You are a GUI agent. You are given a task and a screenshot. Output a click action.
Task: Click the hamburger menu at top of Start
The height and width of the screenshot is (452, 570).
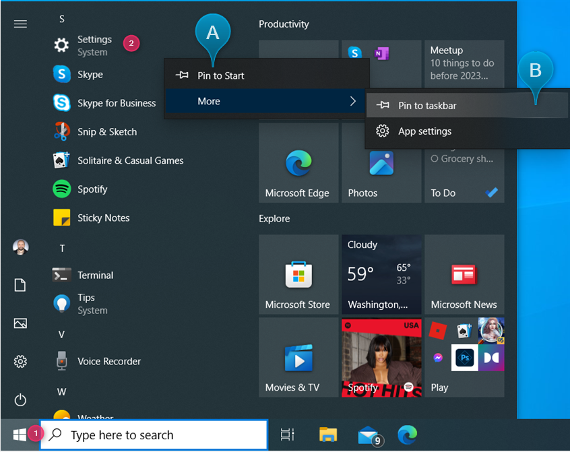[20, 24]
